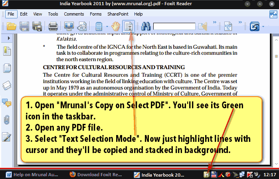Viewport: 279px width, 179px height.
Task: Click the vertical scrollbar thumb
Action: coord(276,56)
